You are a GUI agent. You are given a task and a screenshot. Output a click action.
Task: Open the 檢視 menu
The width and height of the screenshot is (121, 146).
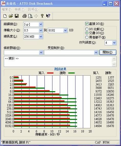(20, 9)
